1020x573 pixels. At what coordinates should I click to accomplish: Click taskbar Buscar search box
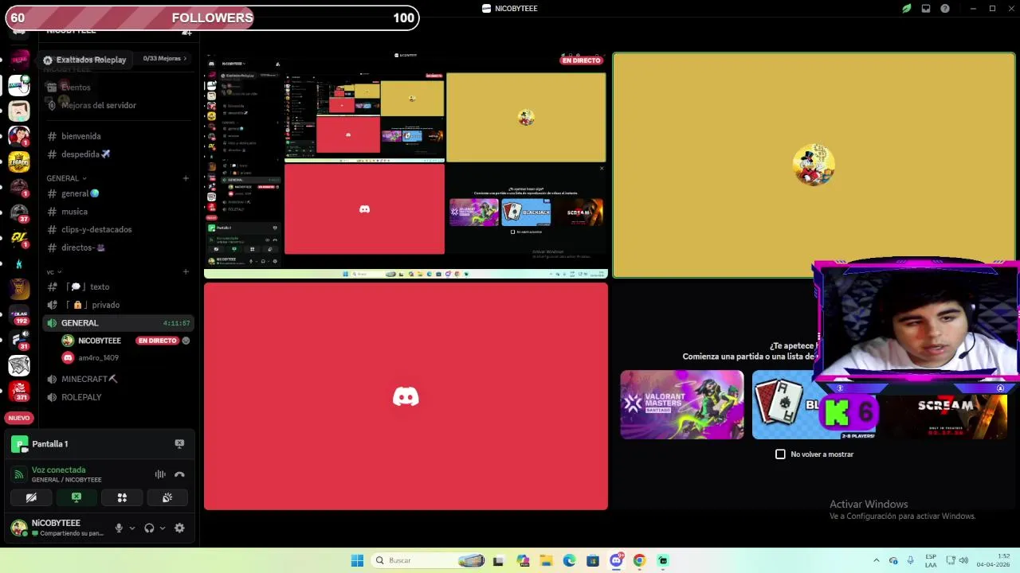tap(429, 560)
